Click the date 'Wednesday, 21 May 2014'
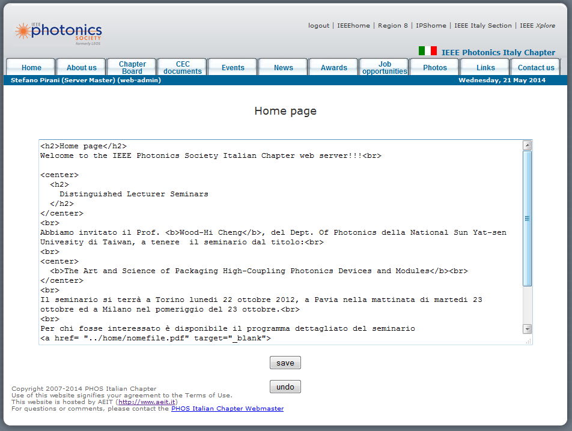Screen dimensions: 572x431 pos(502,80)
